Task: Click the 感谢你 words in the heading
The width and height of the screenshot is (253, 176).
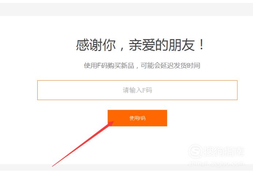Action: pos(96,45)
